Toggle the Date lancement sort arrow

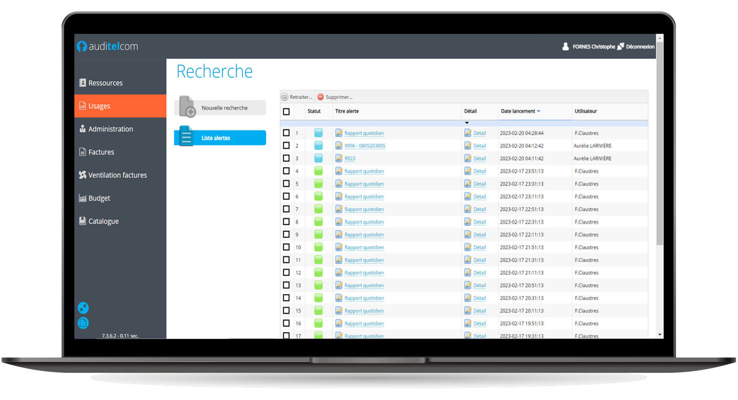[x=539, y=111]
